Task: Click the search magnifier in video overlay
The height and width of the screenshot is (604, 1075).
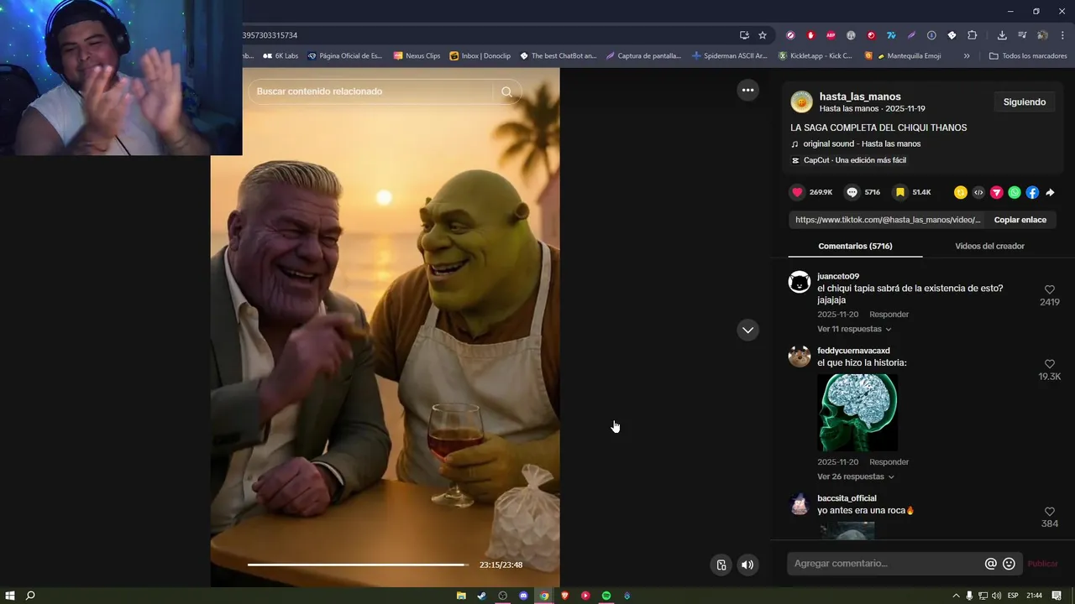Action: [x=506, y=91]
